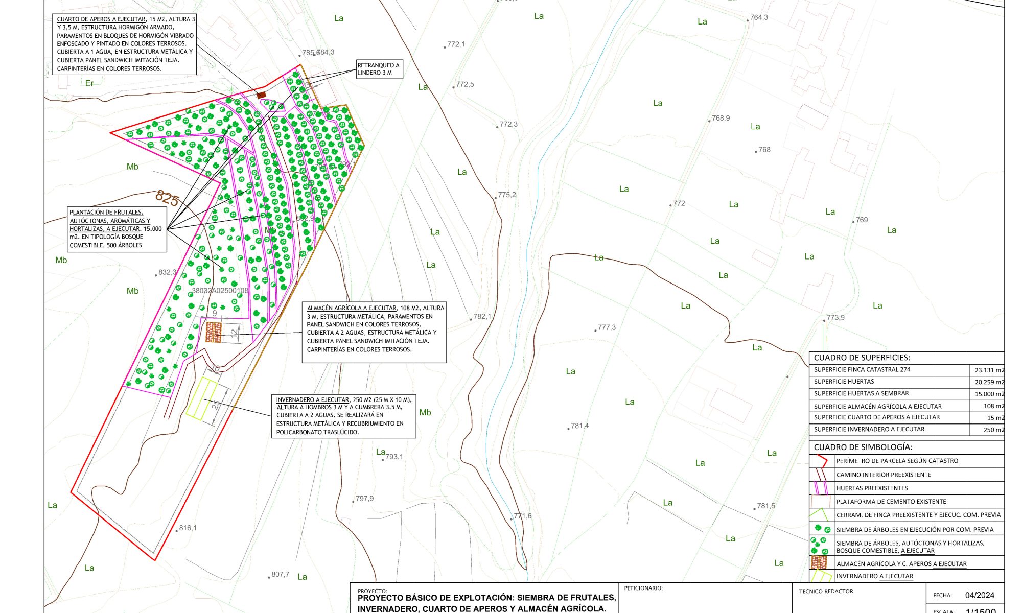Click the 'Almacén agrícola a ejecutar' description box
This screenshot has width=1022, height=613.
click(374, 332)
